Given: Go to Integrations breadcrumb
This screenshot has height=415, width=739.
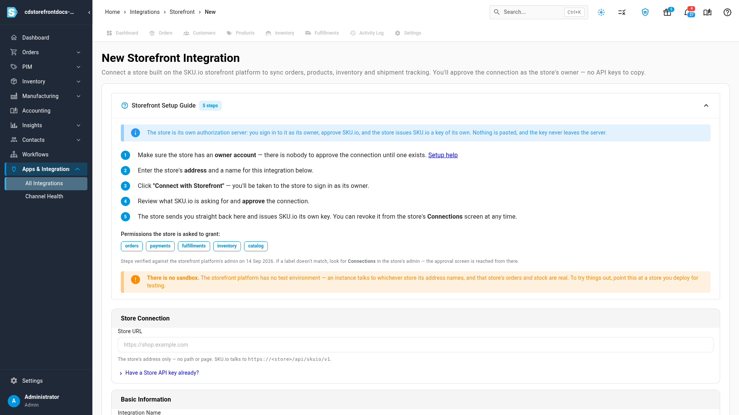Looking at the screenshot, I should [145, 12].
